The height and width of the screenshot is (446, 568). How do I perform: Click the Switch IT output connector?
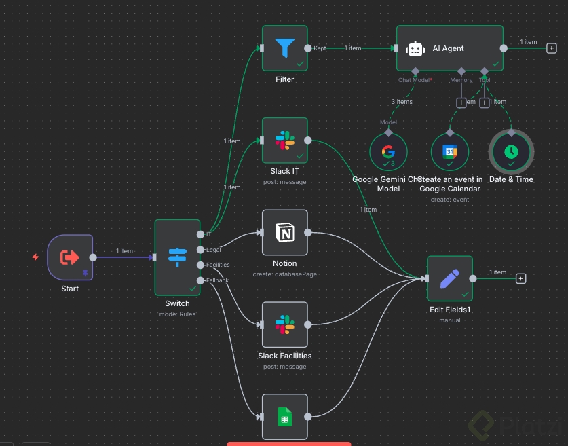[x=200, y=234]
